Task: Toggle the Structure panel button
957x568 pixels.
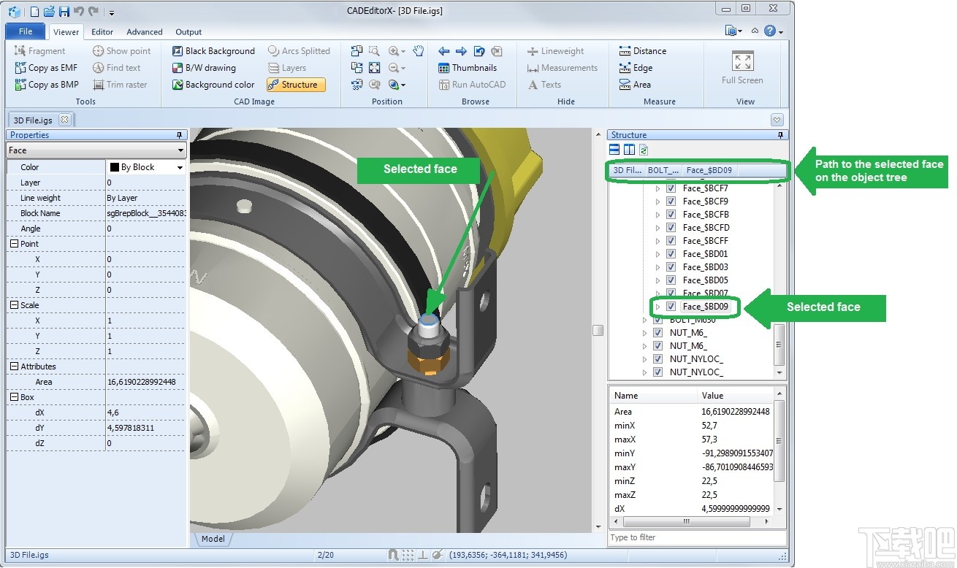Action: pyautogui.click(x=296, y=85)
